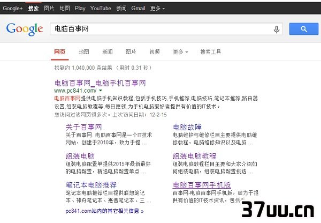Open Play in the top bar
This screenshot has width=321, height=223.
click(x=80, y=9)
